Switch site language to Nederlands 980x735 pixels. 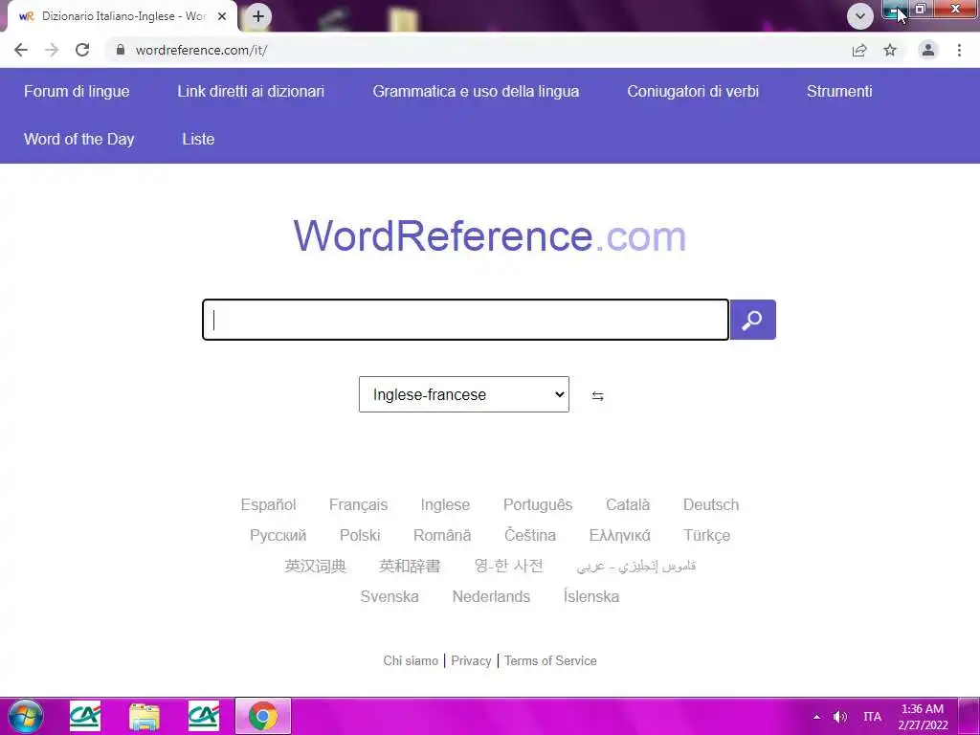tap(491, 596)
